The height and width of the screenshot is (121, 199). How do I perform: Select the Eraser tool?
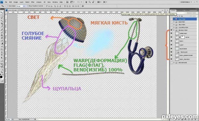coord(2,41)
